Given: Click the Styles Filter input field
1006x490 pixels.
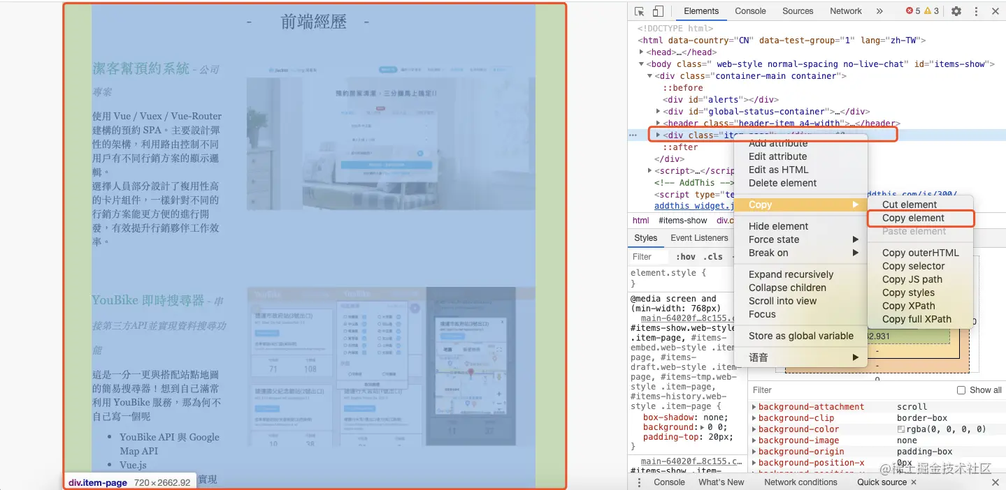Looking at the screenshot, I should [650, 257].
